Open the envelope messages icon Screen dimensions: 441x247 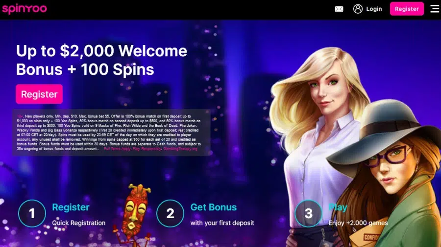(x=339, y=9)
